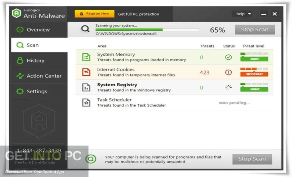Click the Internet Cookies warning status icon
Screen dimensions: 292x177
[x=228, y=72]
